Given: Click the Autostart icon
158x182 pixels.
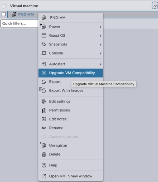Looking at the screenshot, I should point(44,64).
